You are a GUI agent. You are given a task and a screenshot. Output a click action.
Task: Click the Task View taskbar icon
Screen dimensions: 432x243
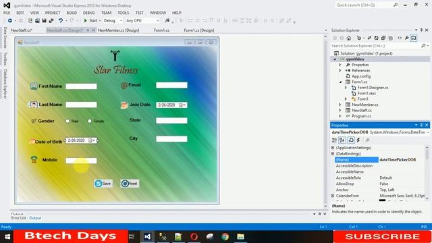coord(132,237)
